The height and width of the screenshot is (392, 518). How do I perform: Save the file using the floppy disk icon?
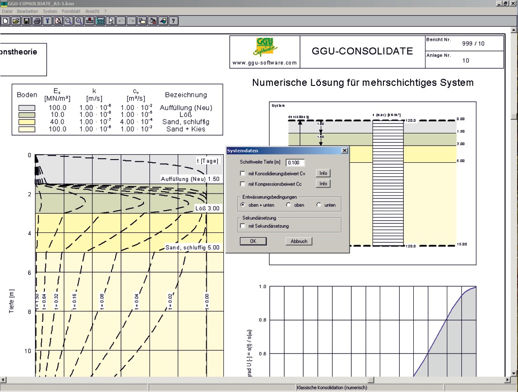click(x=26, y=21)
